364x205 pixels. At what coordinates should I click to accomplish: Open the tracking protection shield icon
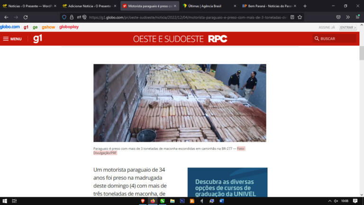coord(64,17)
